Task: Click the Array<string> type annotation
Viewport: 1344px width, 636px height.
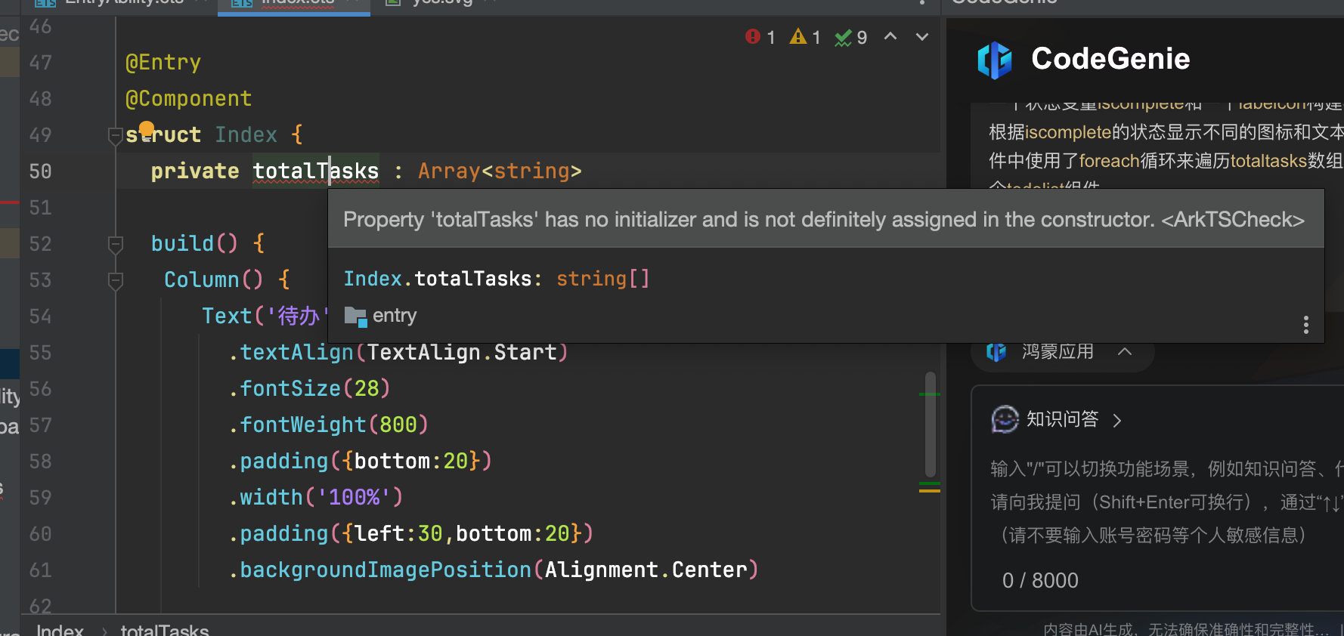Action: pos(500,171)
